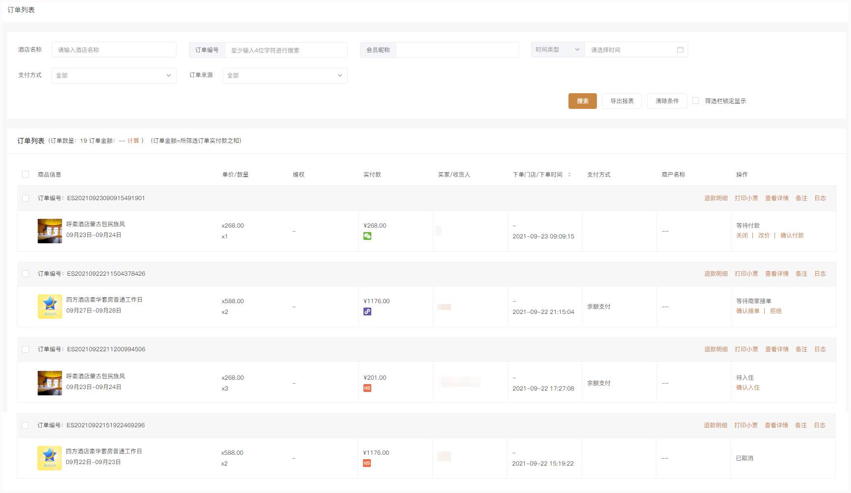Click the WeChat payment icon under ¥268.00
The height and width of the screenshot is (493, 851).
point(367,236)
